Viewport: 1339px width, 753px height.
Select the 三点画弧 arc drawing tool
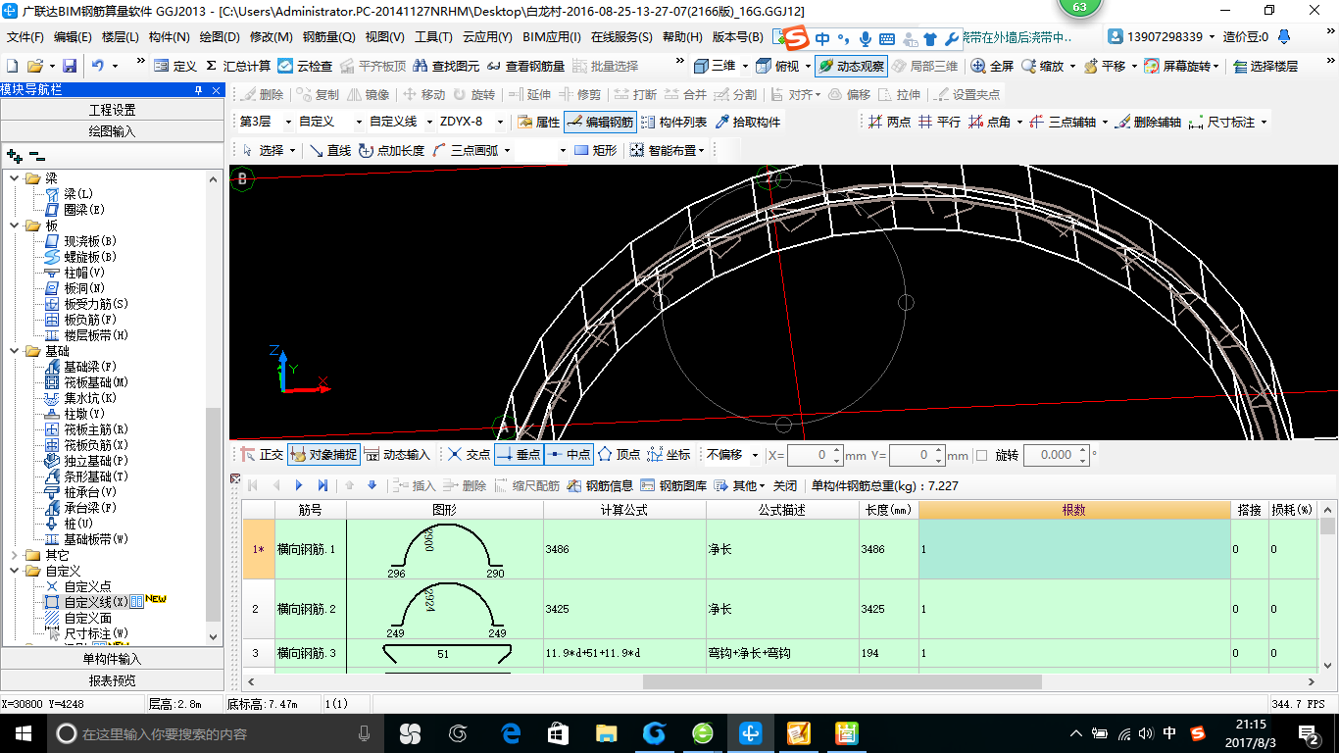click(x=472, y=151)
